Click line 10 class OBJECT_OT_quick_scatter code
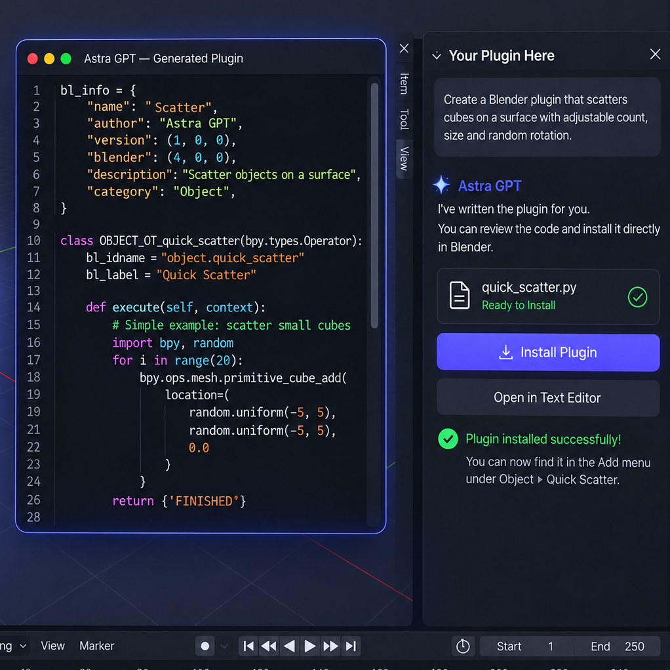The height and width of the screenshot is (670, 670). point(211,241)
